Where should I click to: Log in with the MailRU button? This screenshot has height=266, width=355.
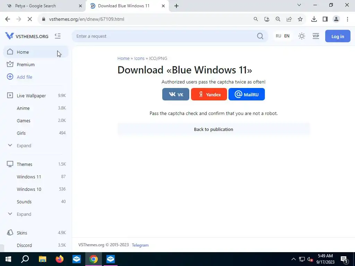coord(246,94)
